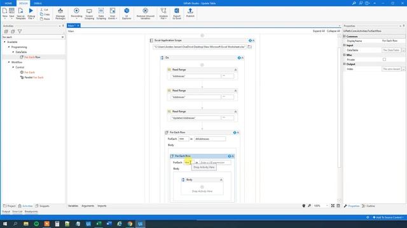Collapse the Do sequence container
Screen dimensions: 407x228
pos(242,58)
